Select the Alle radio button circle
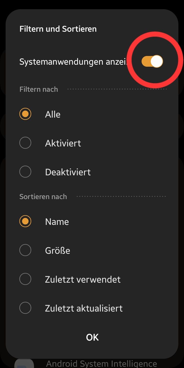Screen dimensions: 184x368 coord(25,114)
